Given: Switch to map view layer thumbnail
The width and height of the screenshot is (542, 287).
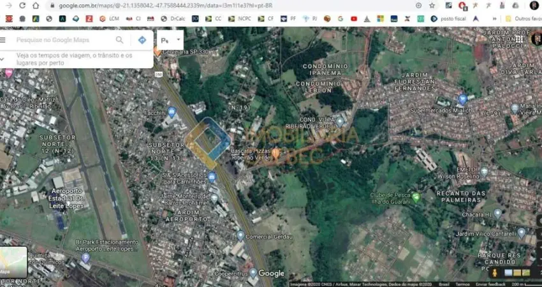Looking at the screenshot, I should point(13,262).
